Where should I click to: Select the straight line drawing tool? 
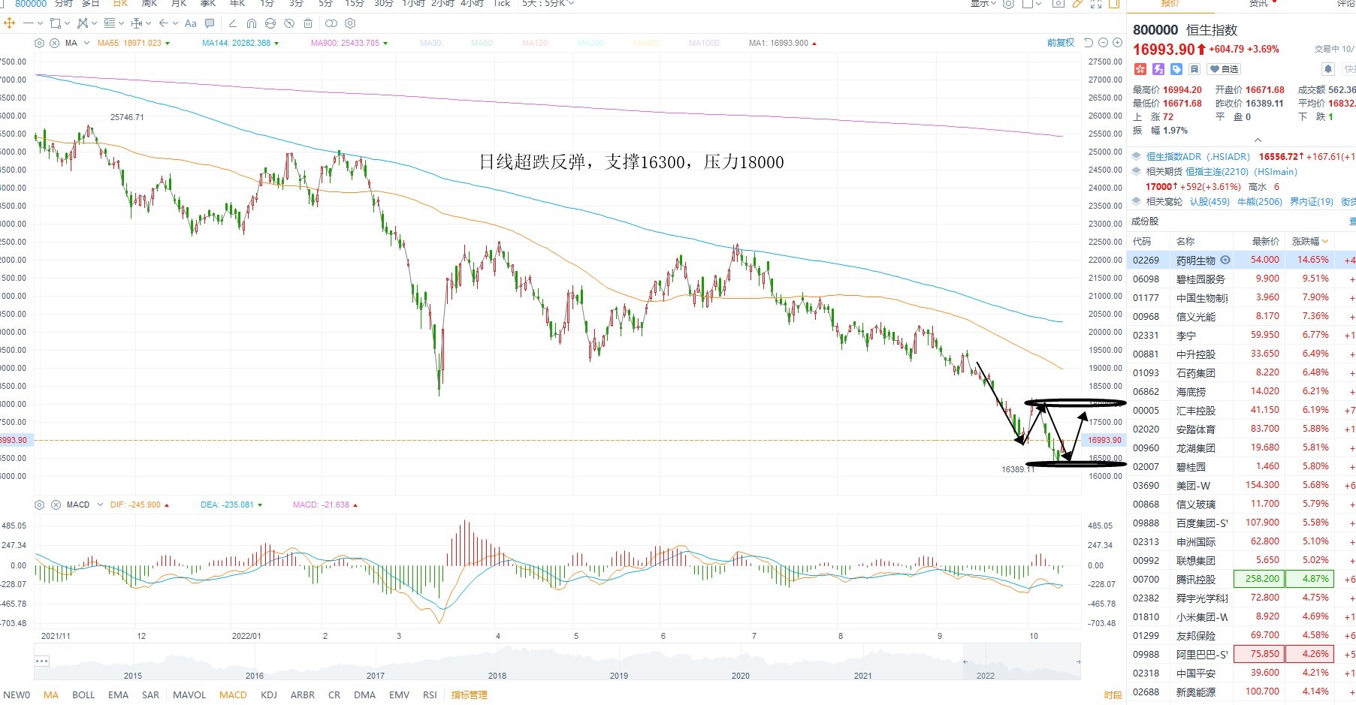tap(29, 23)
